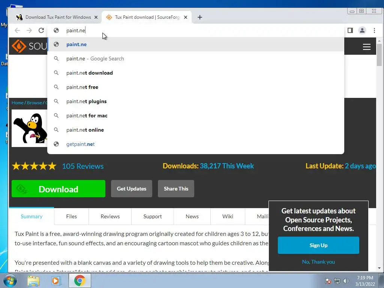Click the Chrome back arrow
The image size is (384, 288).
[x=17, y=30]
